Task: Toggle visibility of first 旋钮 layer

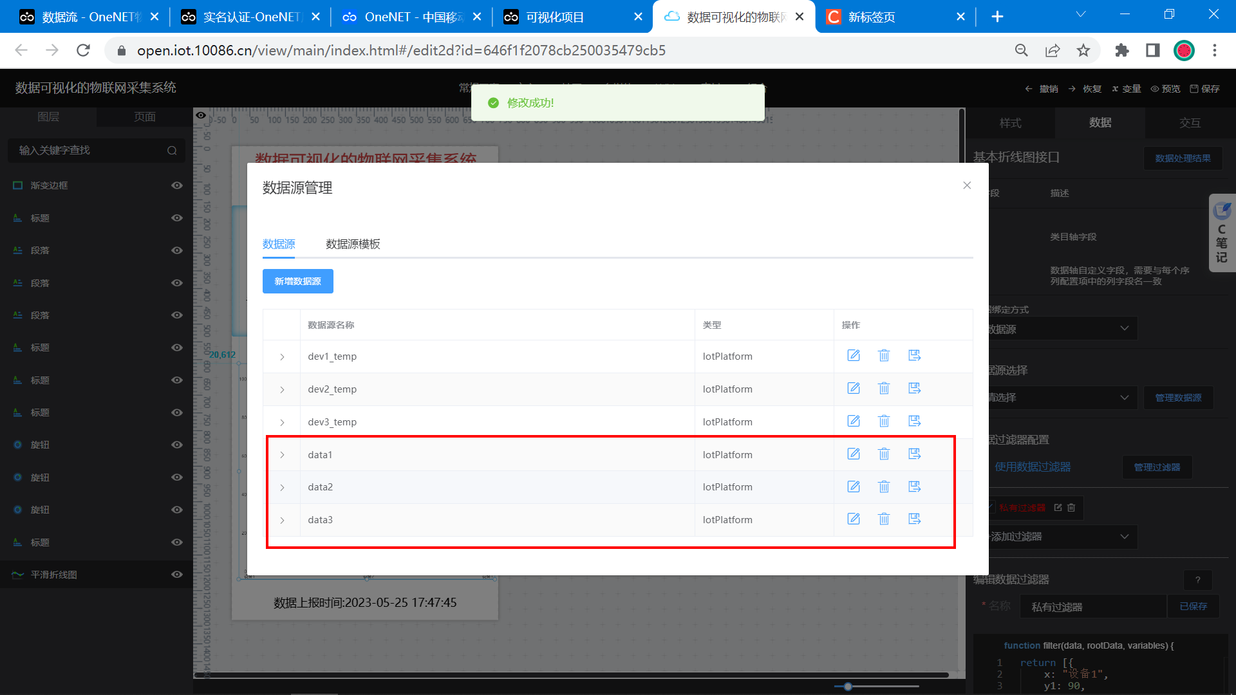Action: (x=177, y=445)
